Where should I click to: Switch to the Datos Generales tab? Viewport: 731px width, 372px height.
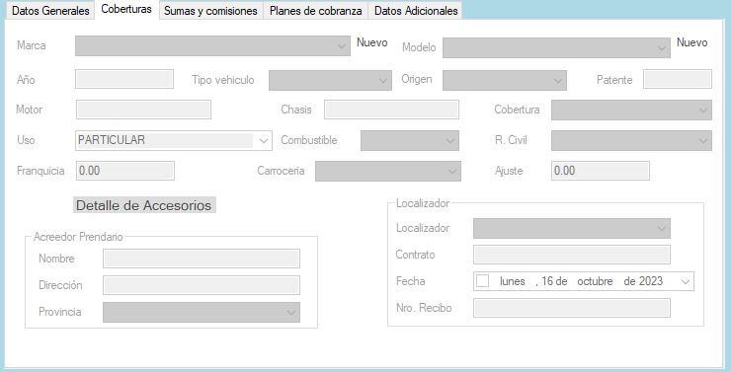tap(50, 11)
